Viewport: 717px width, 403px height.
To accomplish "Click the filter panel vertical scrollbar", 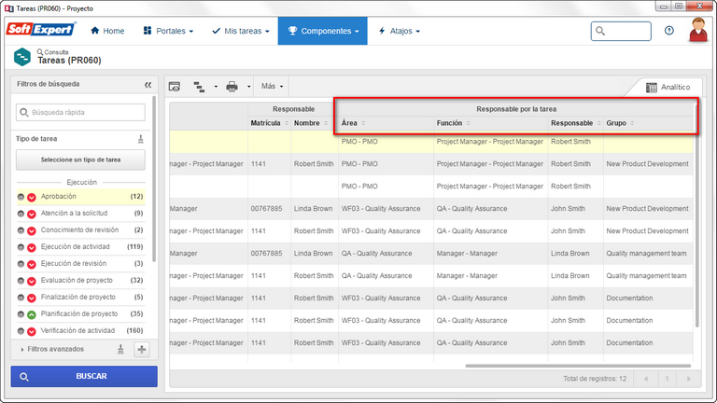I will 154,178.
